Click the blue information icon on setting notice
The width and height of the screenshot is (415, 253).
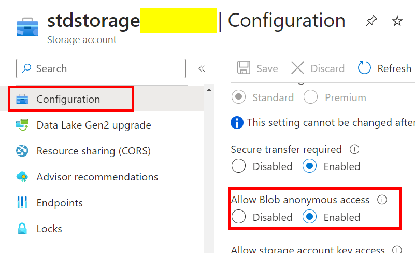click(237, 123)
